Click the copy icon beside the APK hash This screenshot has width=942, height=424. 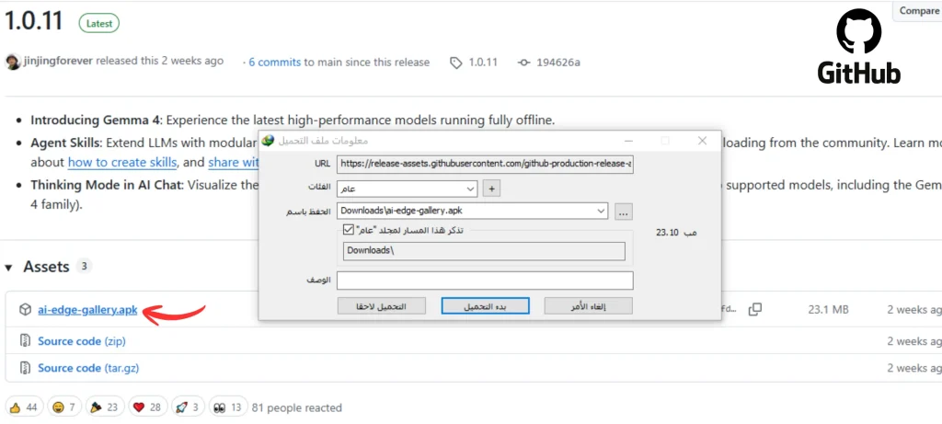[x=754, y=310]
